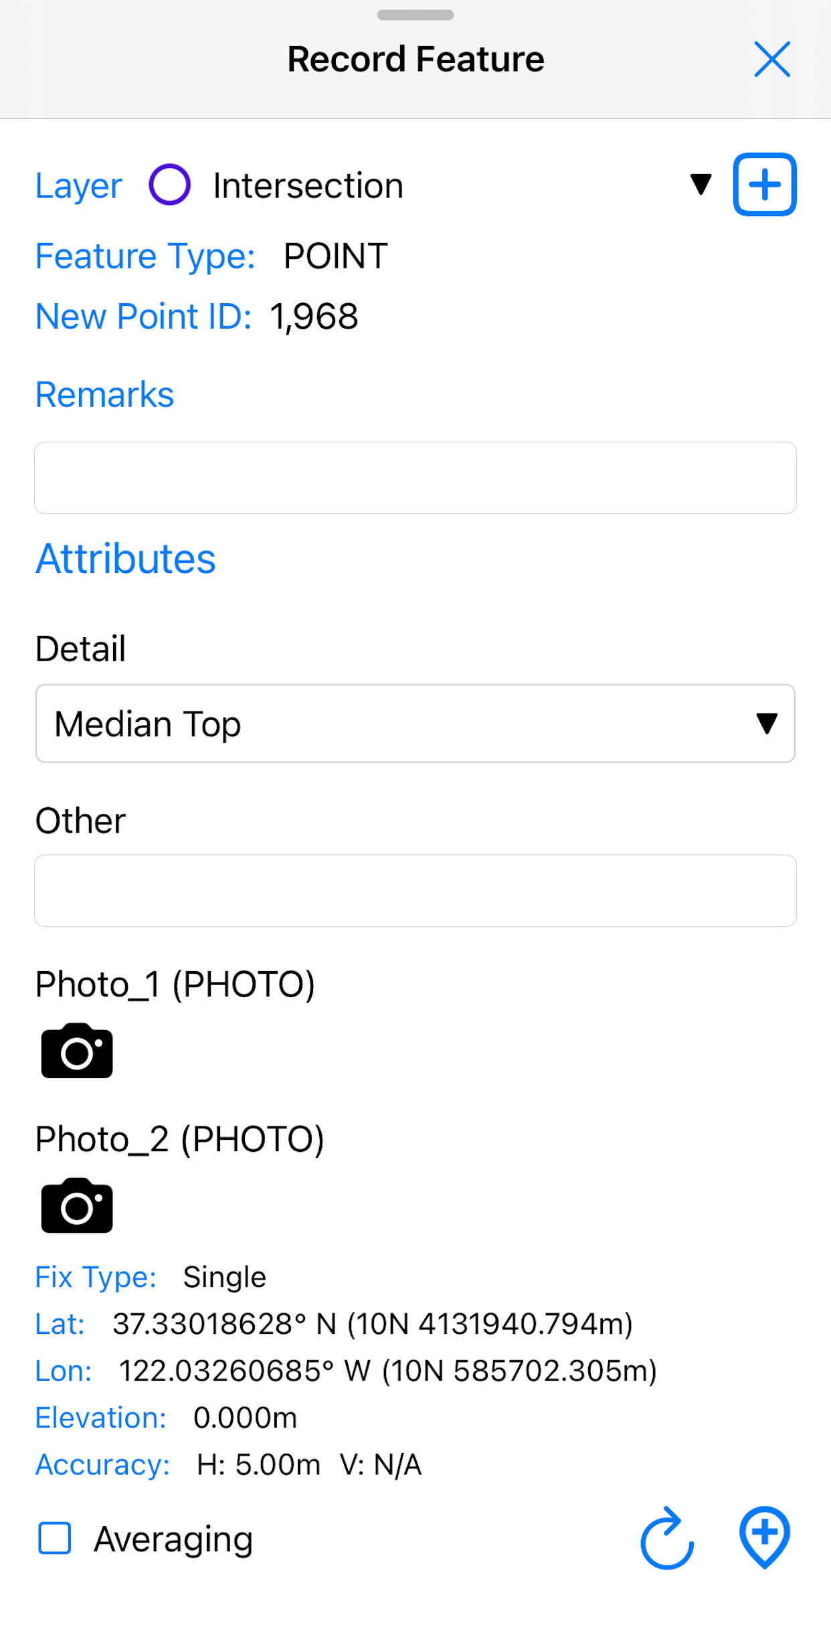Tap the Attributes section heading

pos(126,559)
